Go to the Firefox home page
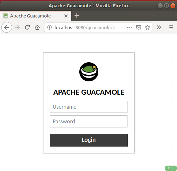Image resolution: width=177 pixels, height=171 pixels. (x=37, y=27)
